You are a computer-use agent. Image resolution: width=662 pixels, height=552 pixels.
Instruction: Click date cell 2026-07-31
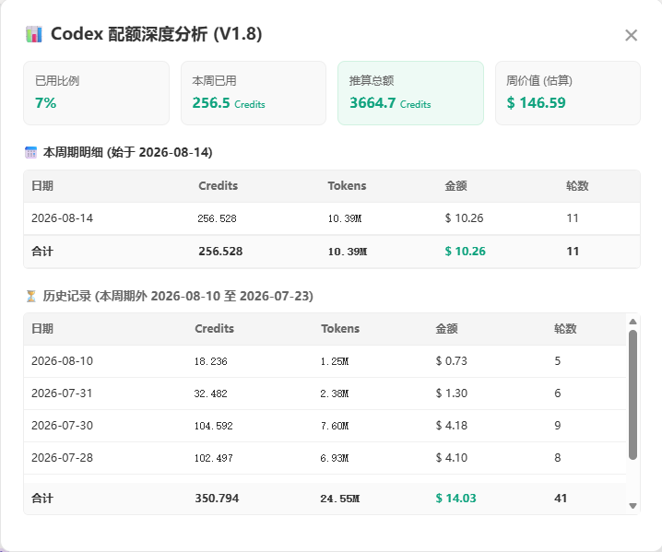click(62, 393)
